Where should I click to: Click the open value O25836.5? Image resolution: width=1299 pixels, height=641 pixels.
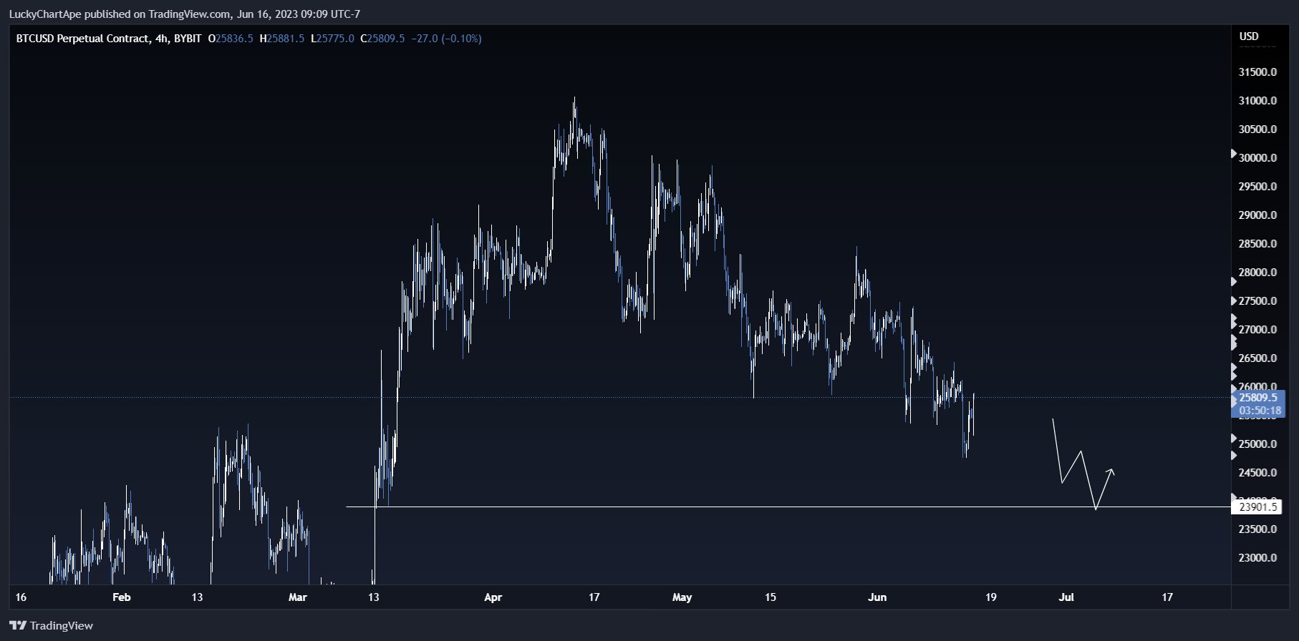(x=231, y=39)
